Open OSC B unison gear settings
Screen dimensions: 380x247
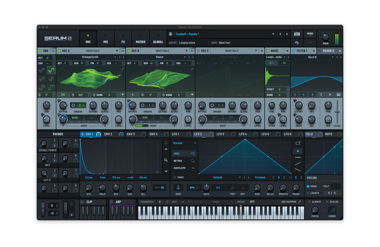point(143,105)
